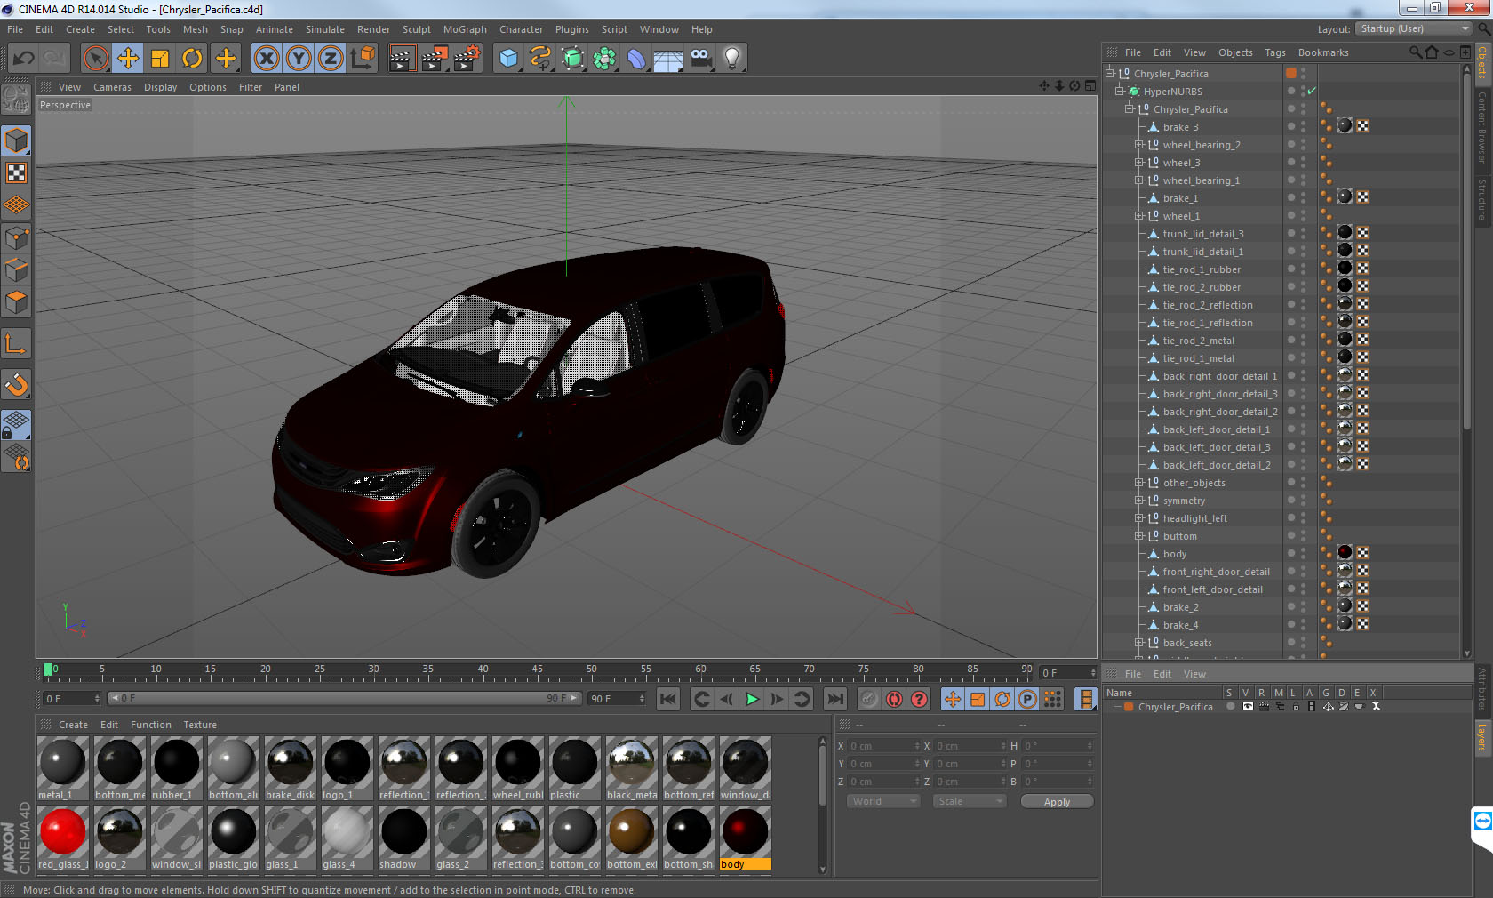Open the array modeling objects icon

click(x=604, y=59)
